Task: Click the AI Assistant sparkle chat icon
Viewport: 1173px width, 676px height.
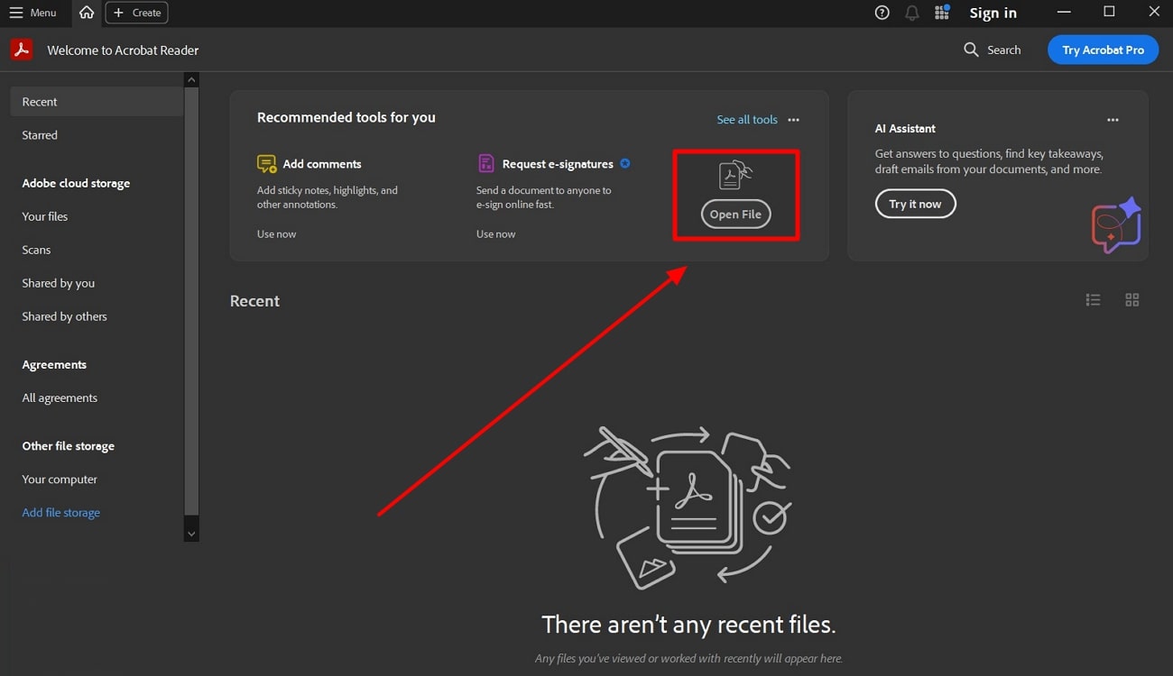Action: [x=1117, y=225]
